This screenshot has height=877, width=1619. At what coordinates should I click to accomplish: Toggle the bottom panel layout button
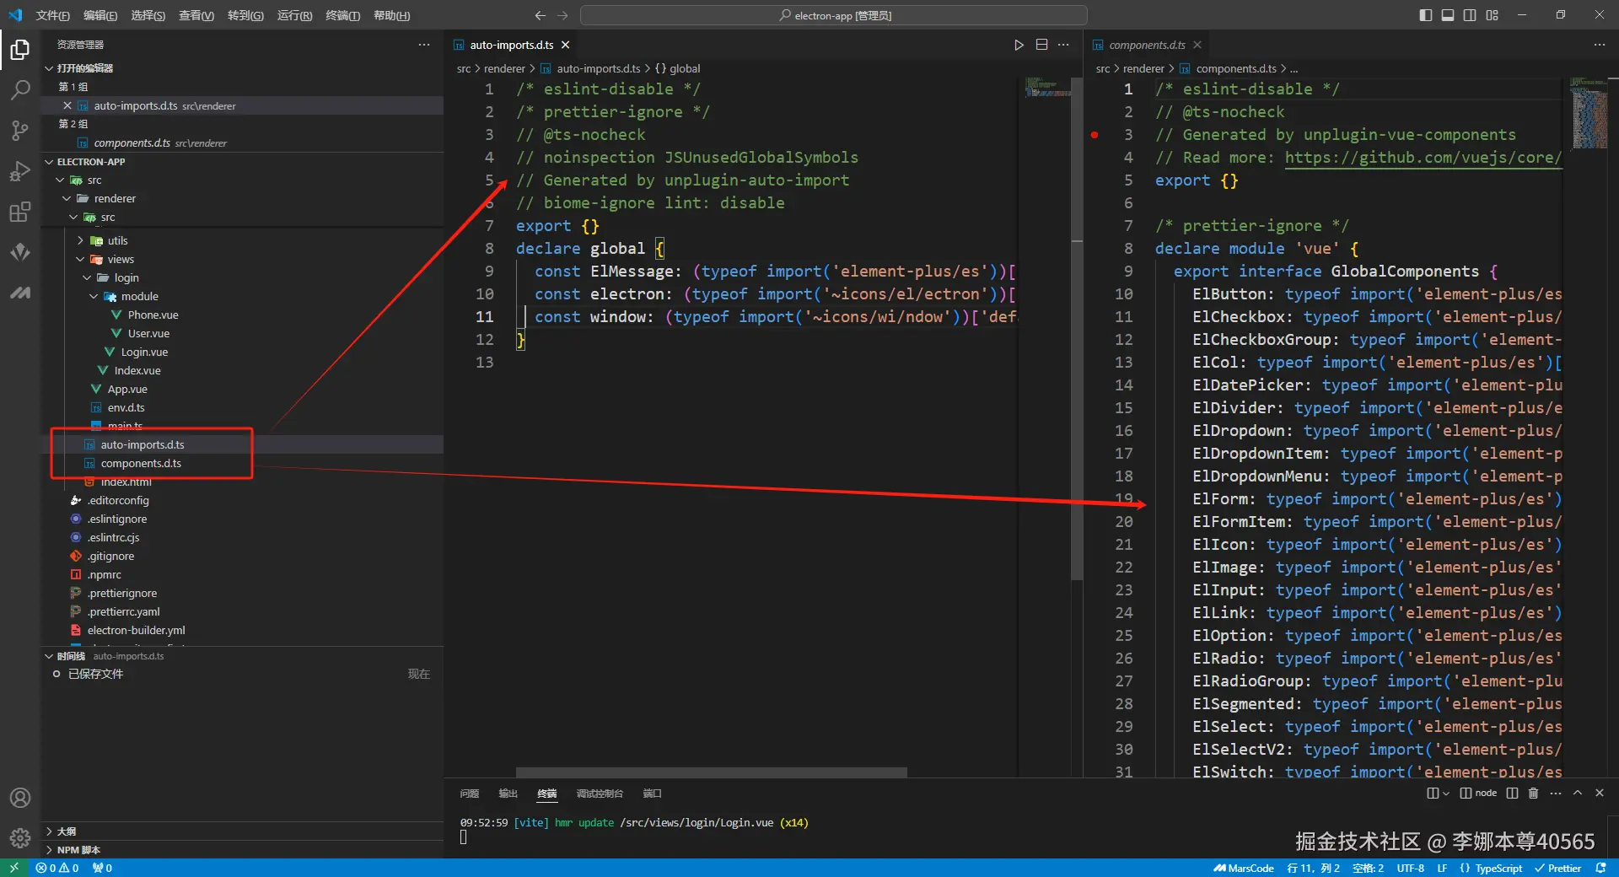coord(1447,15)
